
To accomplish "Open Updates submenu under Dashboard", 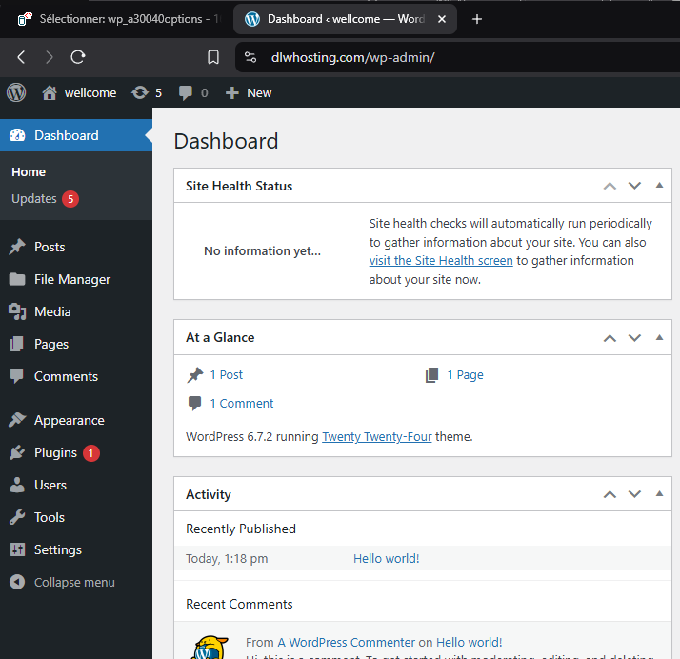I will point(34,199).
